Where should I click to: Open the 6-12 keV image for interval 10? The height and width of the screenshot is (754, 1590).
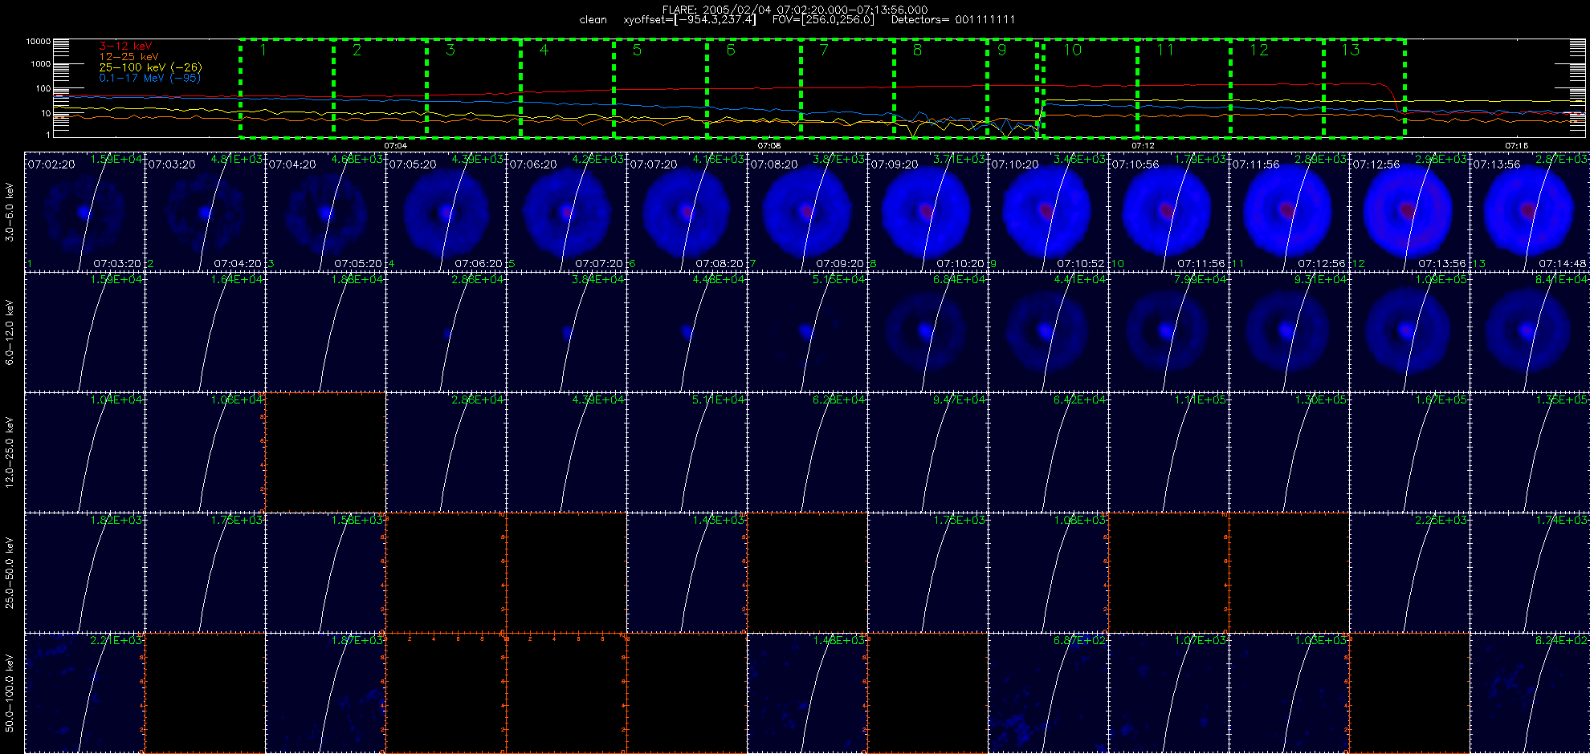click(1168, 332)
